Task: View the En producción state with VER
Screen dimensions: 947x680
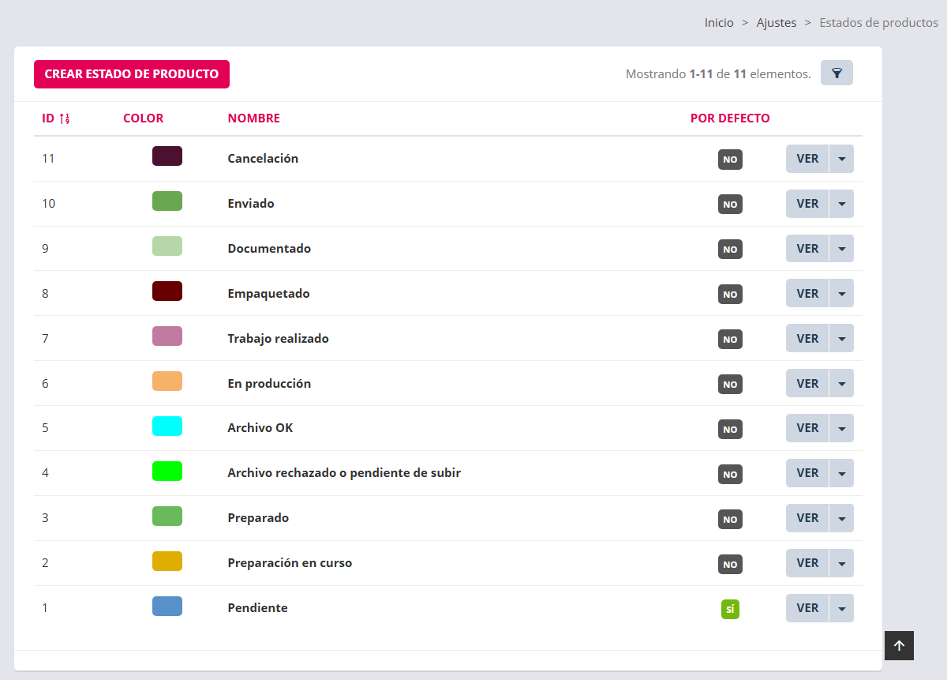Action: click(807, 383)
